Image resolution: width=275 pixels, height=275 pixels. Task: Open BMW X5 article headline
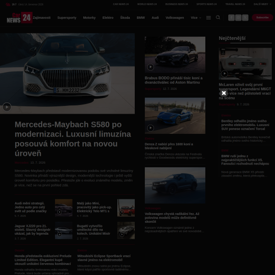[245, 160]
